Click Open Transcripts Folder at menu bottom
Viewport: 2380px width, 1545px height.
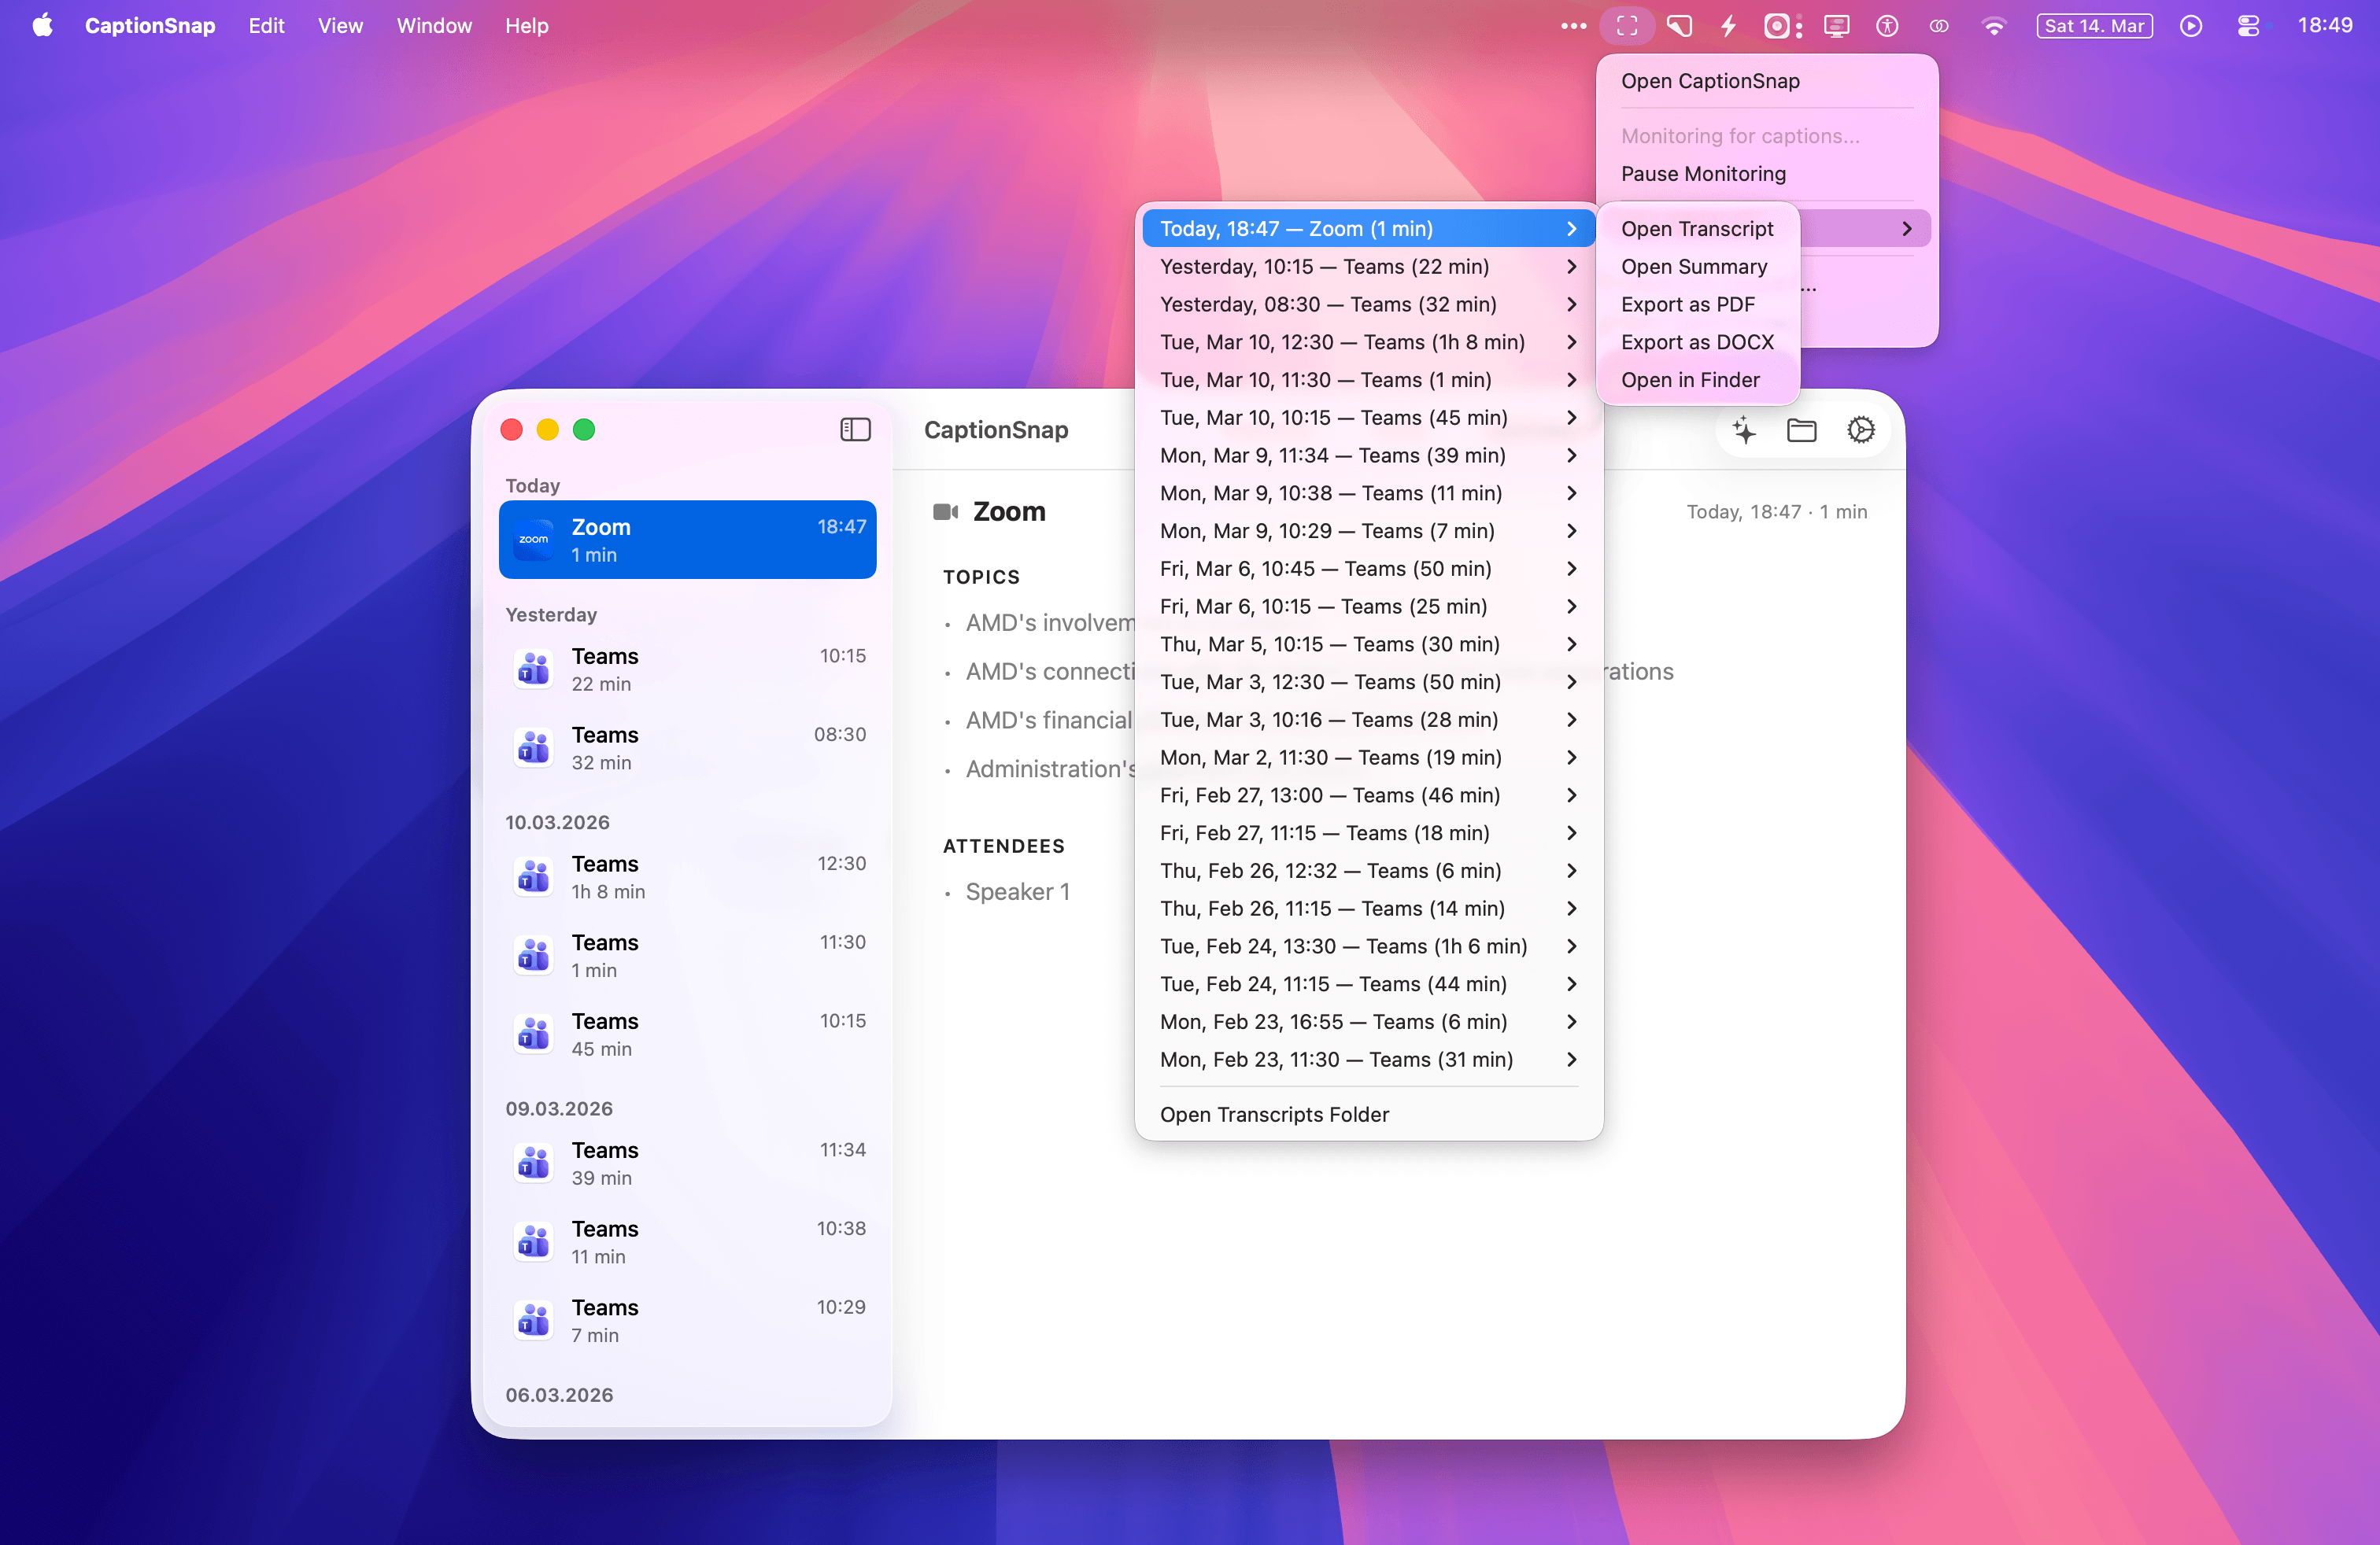pyautogui.click(x=1274, y=1114)
